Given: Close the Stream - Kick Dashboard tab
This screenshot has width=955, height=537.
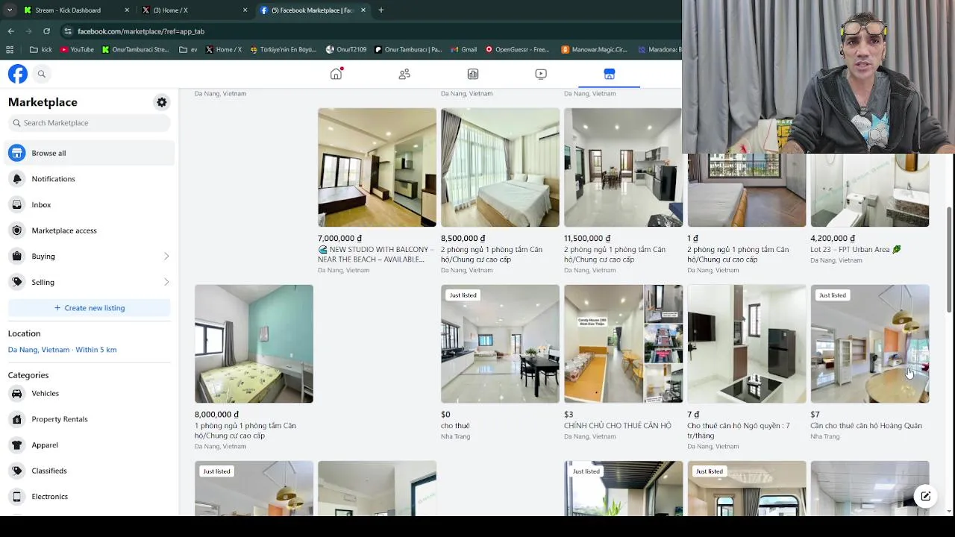Looking at the screenshot, I should click(x=126, y=10).
